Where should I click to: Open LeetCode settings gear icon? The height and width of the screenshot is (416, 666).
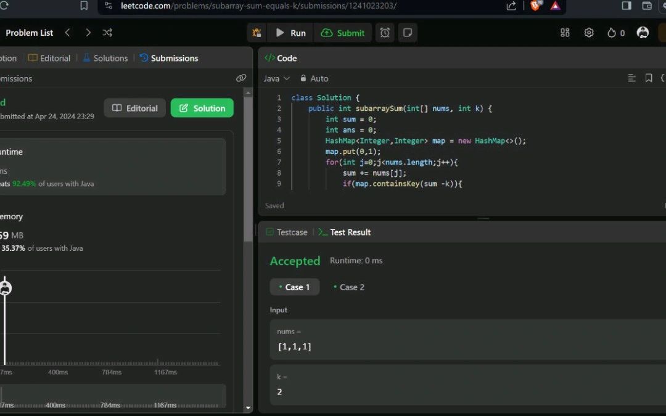589,33
